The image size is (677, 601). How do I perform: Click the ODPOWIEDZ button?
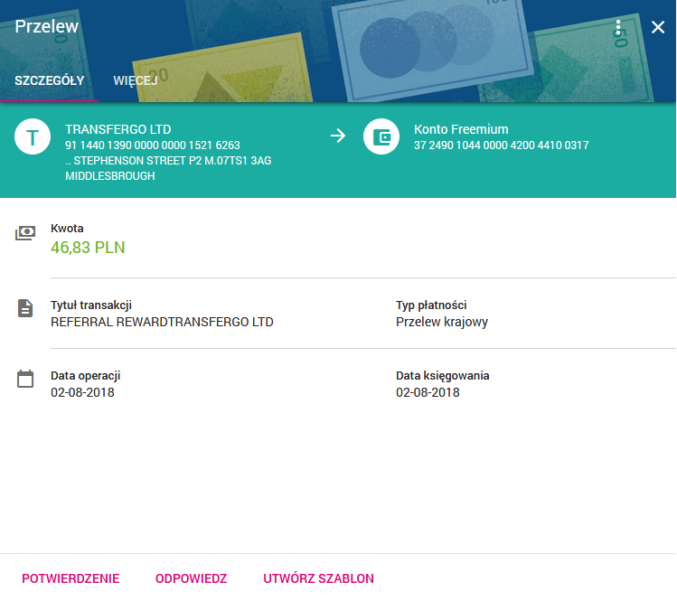coord(192,578)
